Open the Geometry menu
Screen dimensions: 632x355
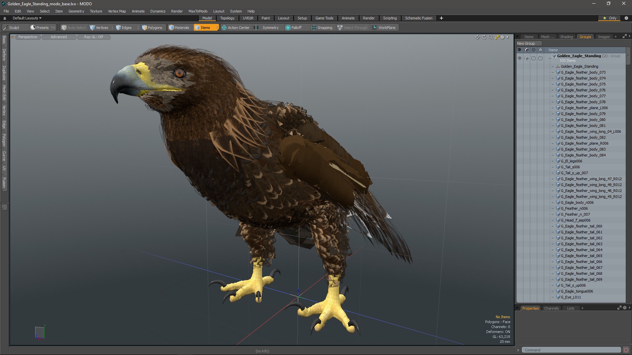pos(76,11)
